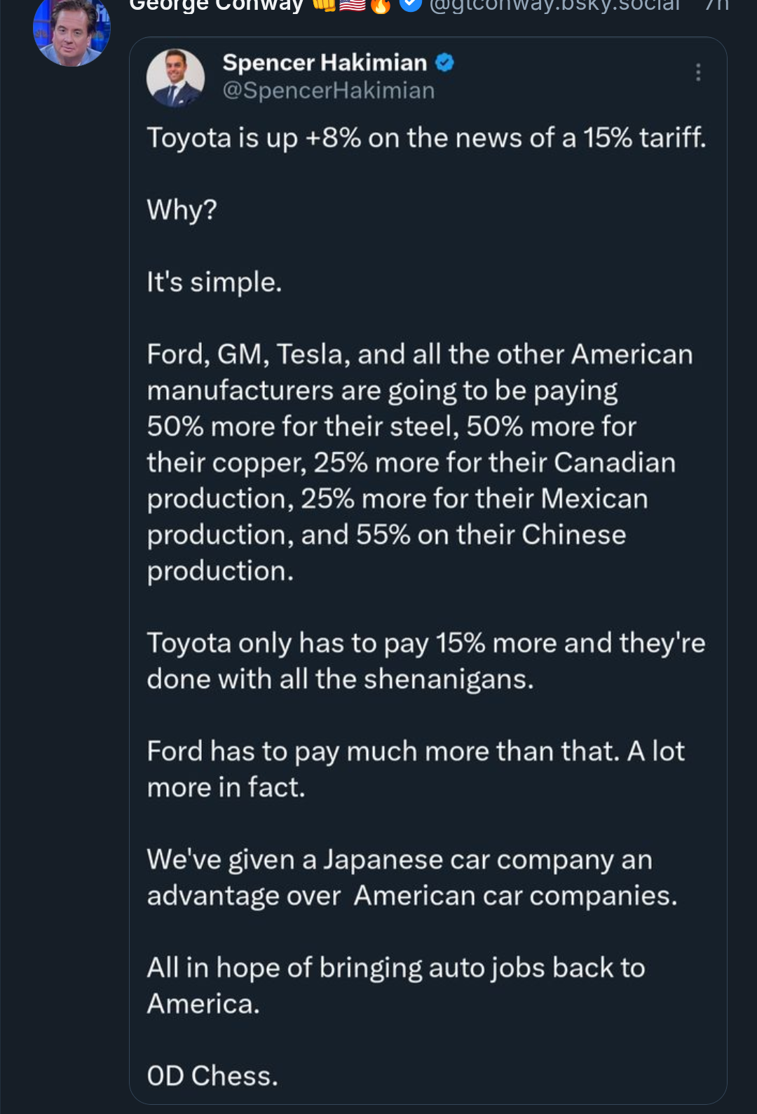
Task: Open the three-dot more options menu
Action: point(698,72)
